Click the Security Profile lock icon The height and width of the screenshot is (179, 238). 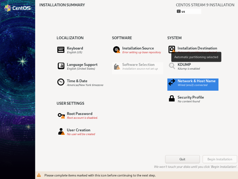click(x=172, y=99)
